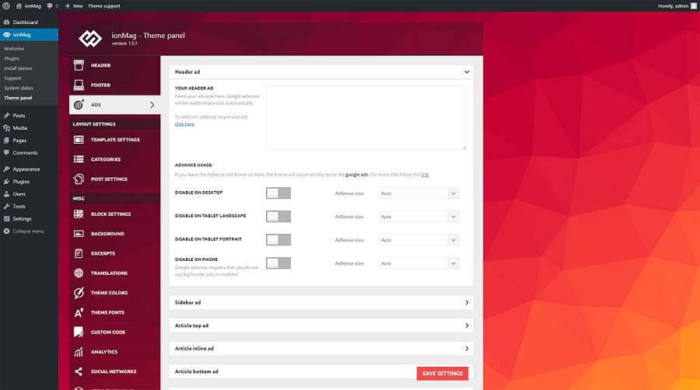Image resolution: width=700 pixels, height=390 pixels.
Task: Collapse the Header ad section
Action: (467, 71)
